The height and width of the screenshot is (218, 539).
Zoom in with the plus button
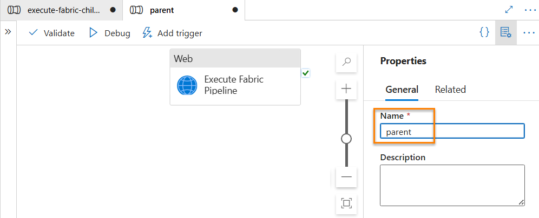346,89
